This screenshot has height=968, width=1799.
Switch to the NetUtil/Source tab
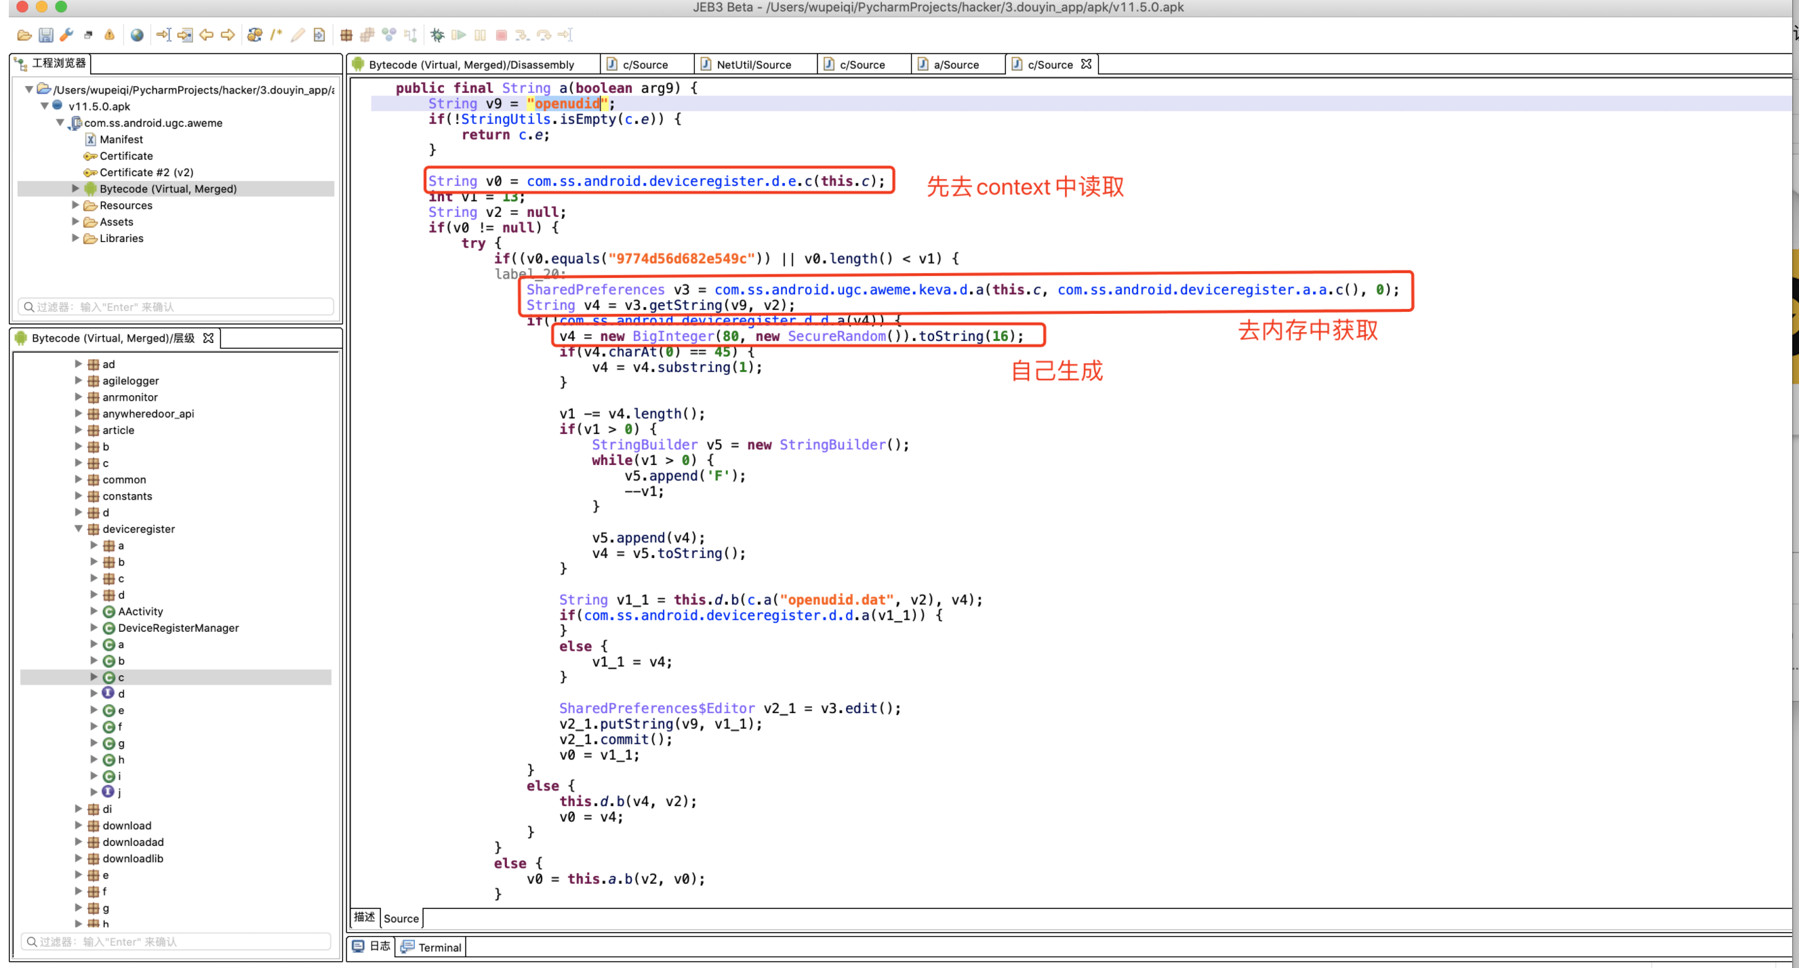(754, 64)
